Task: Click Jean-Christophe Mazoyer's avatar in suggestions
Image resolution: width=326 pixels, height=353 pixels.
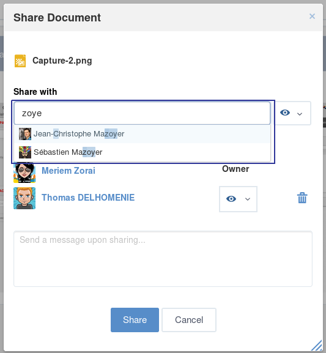Action: pyautogui.click(x=25, y=134)
